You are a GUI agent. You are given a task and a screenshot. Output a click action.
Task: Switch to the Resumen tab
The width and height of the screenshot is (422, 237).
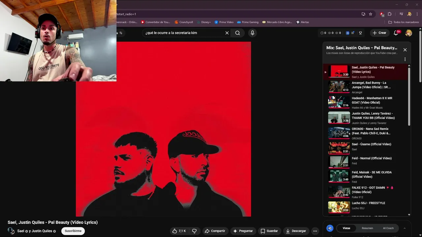(367, 228)
